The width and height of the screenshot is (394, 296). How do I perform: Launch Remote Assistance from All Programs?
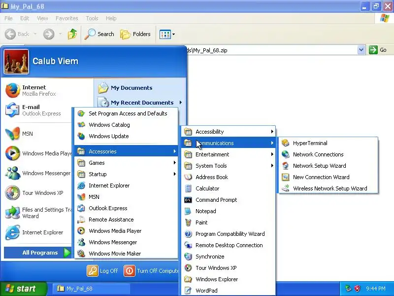(126, 220)
